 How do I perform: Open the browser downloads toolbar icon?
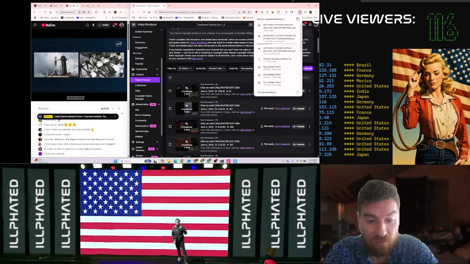pos(300,12)
